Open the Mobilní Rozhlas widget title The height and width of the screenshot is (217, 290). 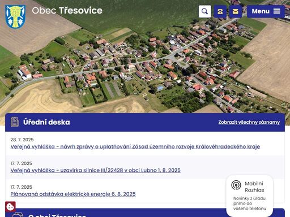tap(254, 186)
